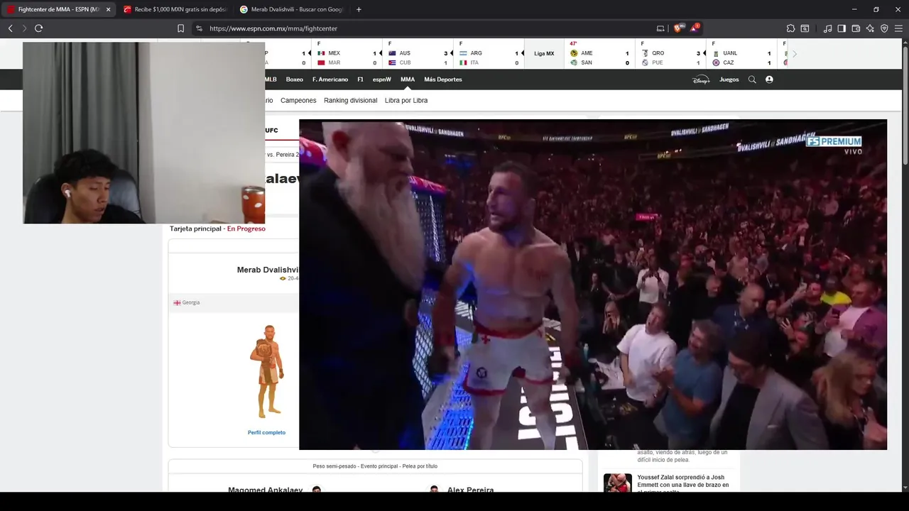Reload the ESPN page
This screenshot has height=511, width=909.
coord(38,28)
